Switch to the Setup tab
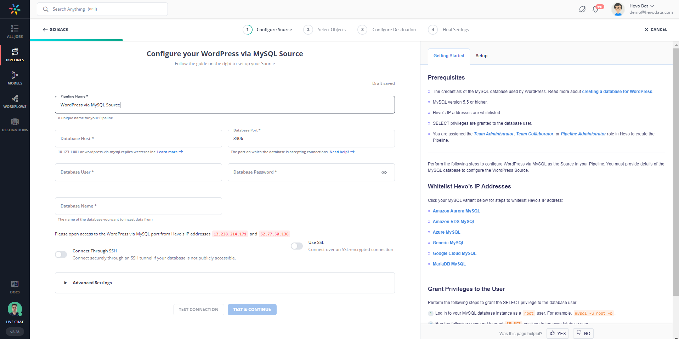679x339 pixels. click(481, 56)
